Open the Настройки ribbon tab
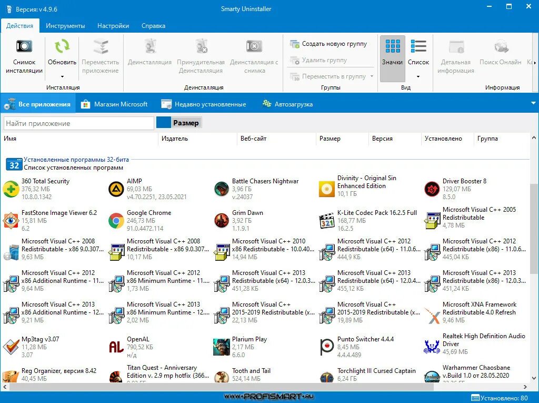Screen dimensions: 539x403 113,26
